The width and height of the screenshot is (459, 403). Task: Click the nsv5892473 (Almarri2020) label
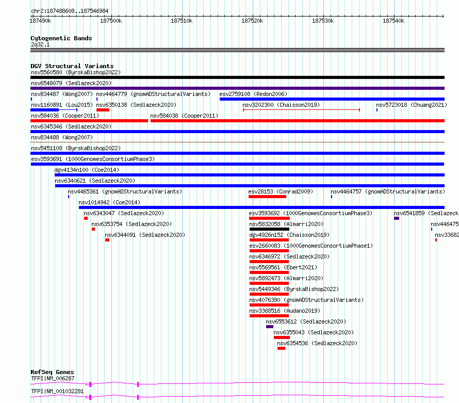[x=286, y=278]
